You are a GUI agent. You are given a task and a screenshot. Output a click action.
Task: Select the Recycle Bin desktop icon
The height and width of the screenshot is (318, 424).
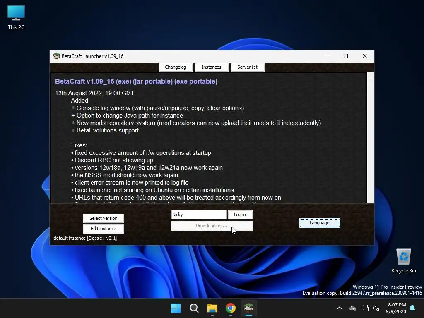[x=403, y=260]
